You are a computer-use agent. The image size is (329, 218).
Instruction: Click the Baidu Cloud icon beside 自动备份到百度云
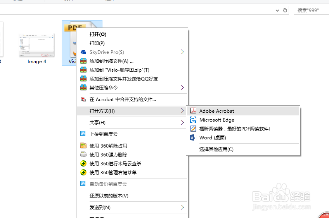(x=83, y=184)
